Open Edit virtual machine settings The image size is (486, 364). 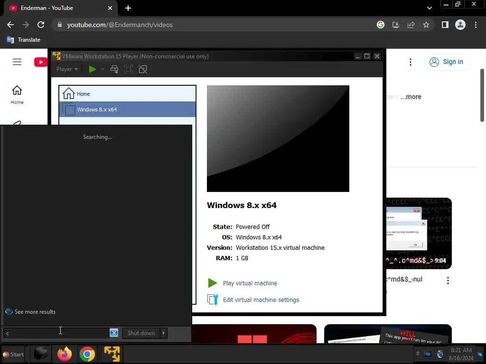(x=261, y=300)
